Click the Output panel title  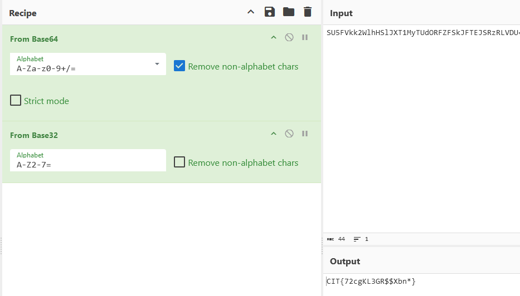(x=345, y=262)
